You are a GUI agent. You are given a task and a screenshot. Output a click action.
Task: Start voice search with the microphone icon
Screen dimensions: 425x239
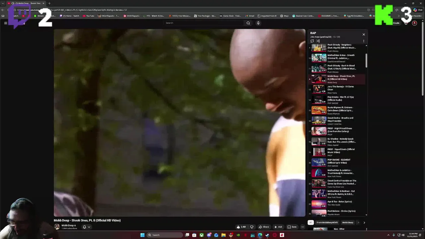coord(258,23)
